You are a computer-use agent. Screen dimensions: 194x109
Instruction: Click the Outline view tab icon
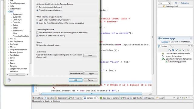pyautogui.click(x=159, y=46)
